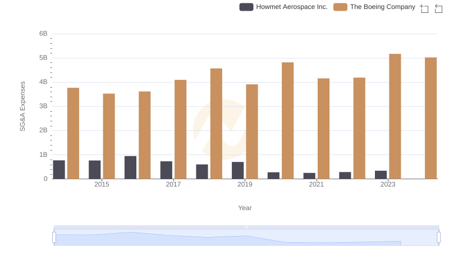Click the Boeing bar for 2019
Image resolution: width=449 pixels, height=259 pixels.
252,131
